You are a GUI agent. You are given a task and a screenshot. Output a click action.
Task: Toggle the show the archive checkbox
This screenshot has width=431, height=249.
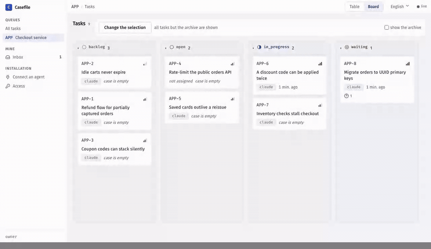386,27
